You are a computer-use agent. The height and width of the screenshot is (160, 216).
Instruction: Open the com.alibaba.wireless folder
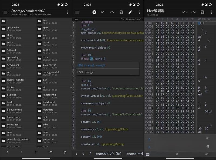pos(18,141)
